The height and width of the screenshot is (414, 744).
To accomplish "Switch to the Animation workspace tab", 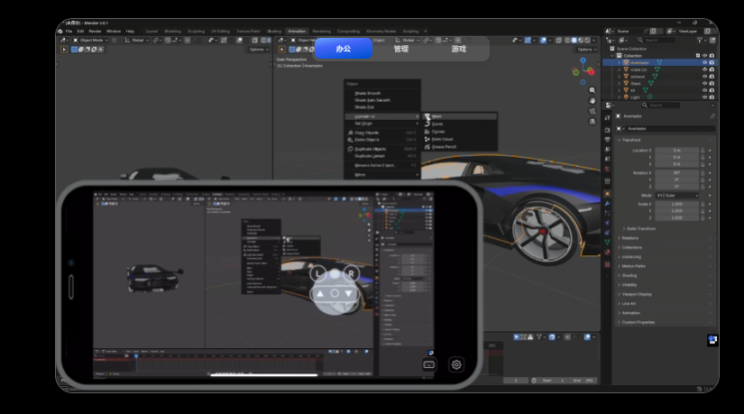I will tap(297, 32).
